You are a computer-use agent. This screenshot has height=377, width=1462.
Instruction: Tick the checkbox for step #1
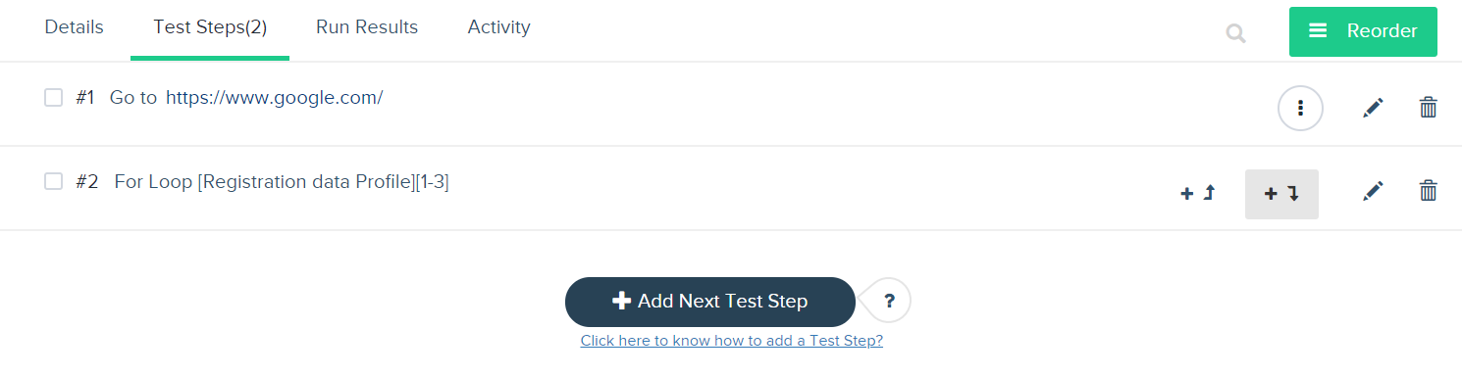pyautogui.click(x=54, y=98)
